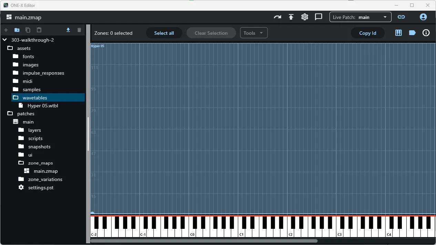Open main.zmap in the file tree

point(45,171)
